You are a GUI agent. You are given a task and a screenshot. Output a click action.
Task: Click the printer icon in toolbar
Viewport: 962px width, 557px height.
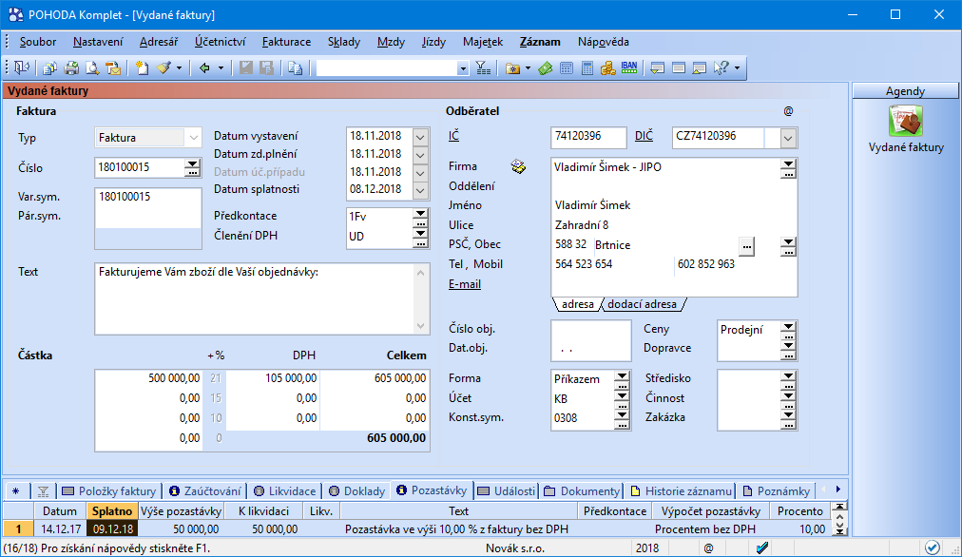[72, 68]
